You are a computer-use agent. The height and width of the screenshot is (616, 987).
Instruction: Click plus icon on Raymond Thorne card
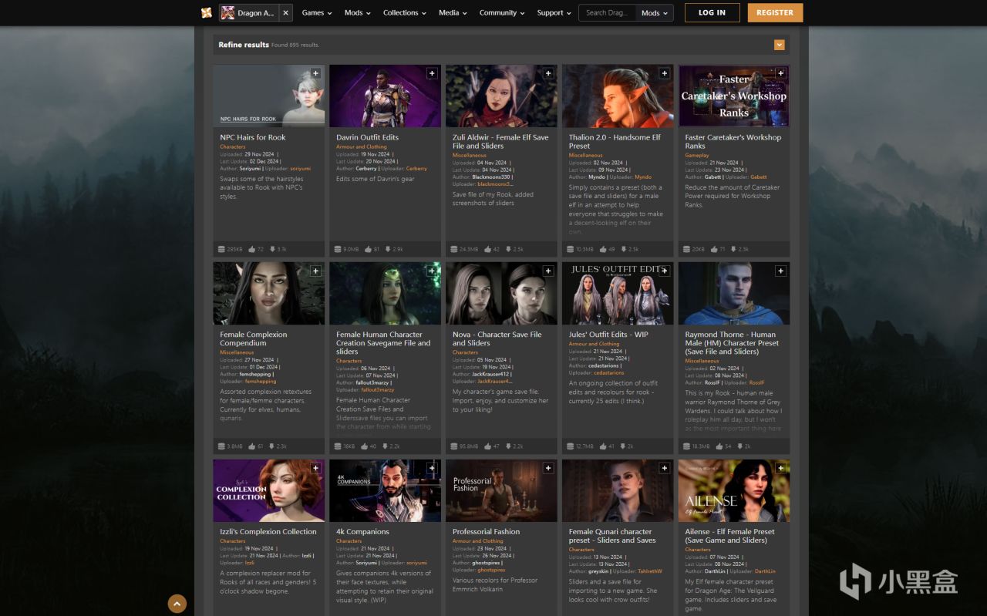[x=780, y=271]
